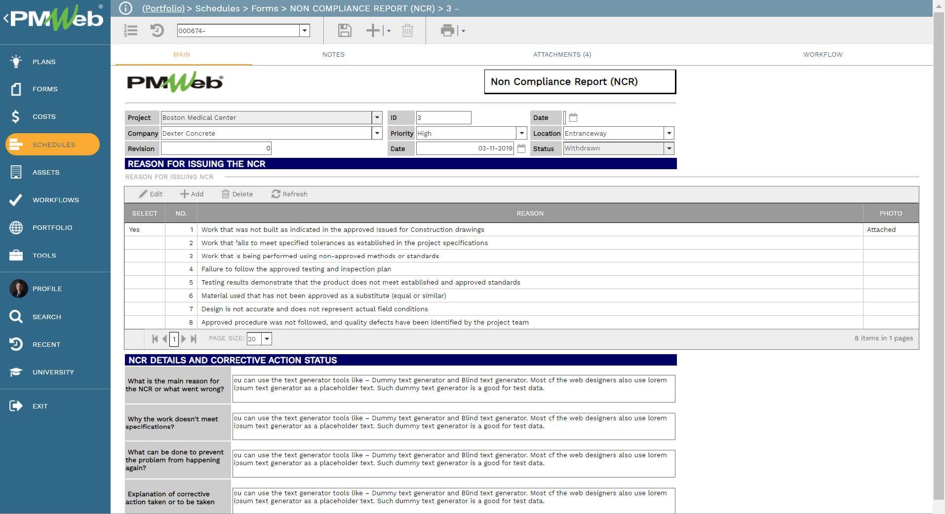945x514 pixels.
Task: Open the Page Size dropdown
Action: click(267, 339)
